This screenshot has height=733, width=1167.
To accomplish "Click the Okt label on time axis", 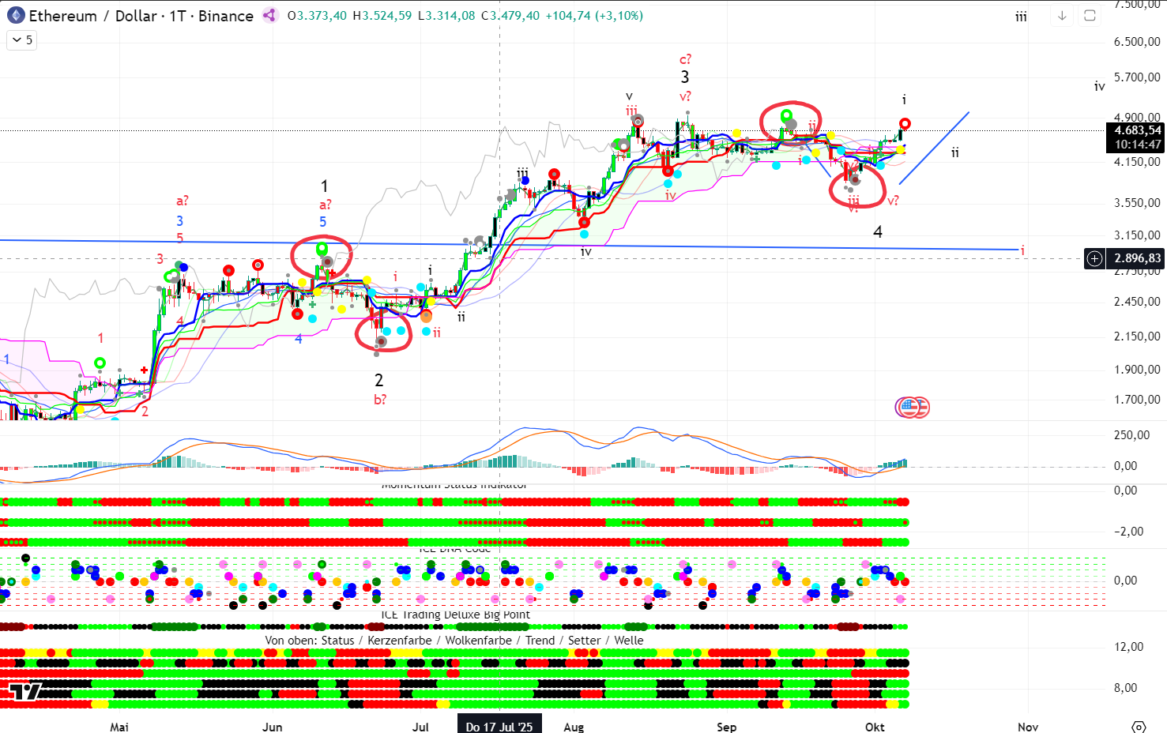I will point(875,727).
